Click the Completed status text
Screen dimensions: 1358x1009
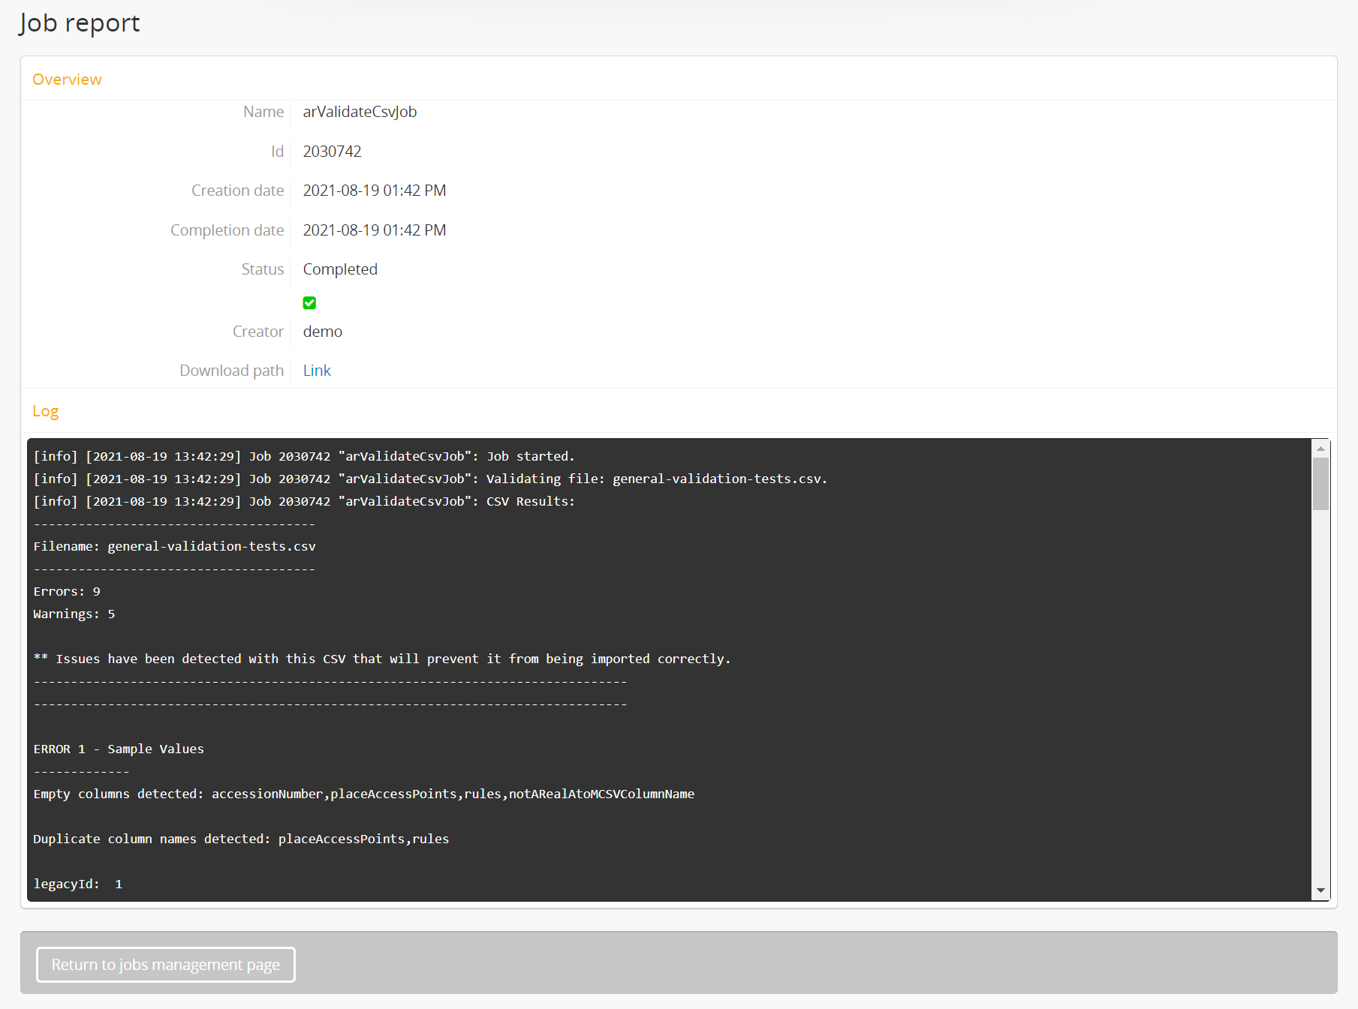pyautogui.click(x=340, y=269)
